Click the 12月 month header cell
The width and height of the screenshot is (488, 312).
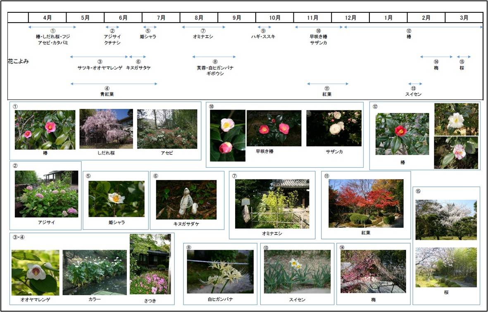pyautogui.click(x=350, y=18)
